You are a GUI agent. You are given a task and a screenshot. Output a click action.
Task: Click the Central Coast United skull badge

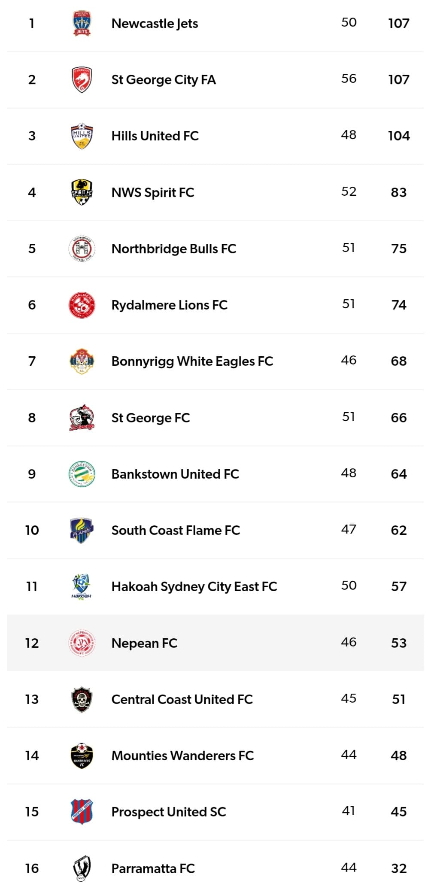point(82,699)
